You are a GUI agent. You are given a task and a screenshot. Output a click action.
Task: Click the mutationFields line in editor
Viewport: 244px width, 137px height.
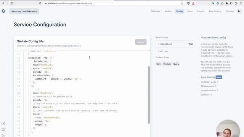(43, 75)
